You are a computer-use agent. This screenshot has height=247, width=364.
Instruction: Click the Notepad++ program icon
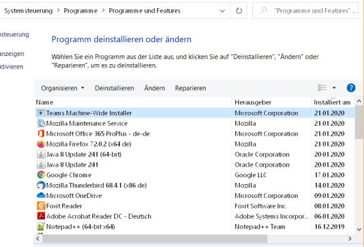tap(41, 226)
